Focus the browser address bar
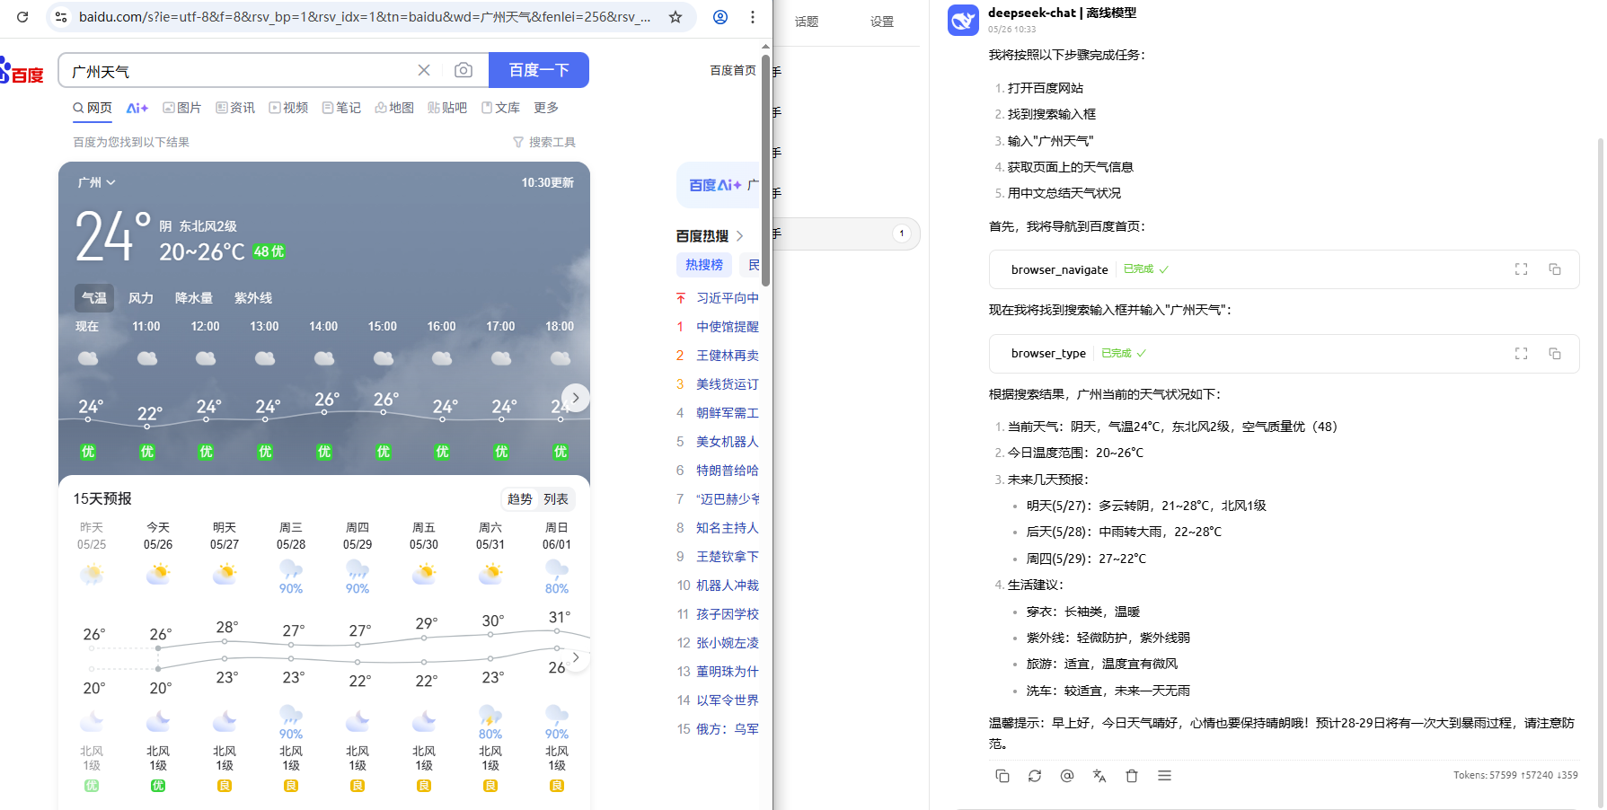The image size is (1607, 810). click(x=364, y=17)
